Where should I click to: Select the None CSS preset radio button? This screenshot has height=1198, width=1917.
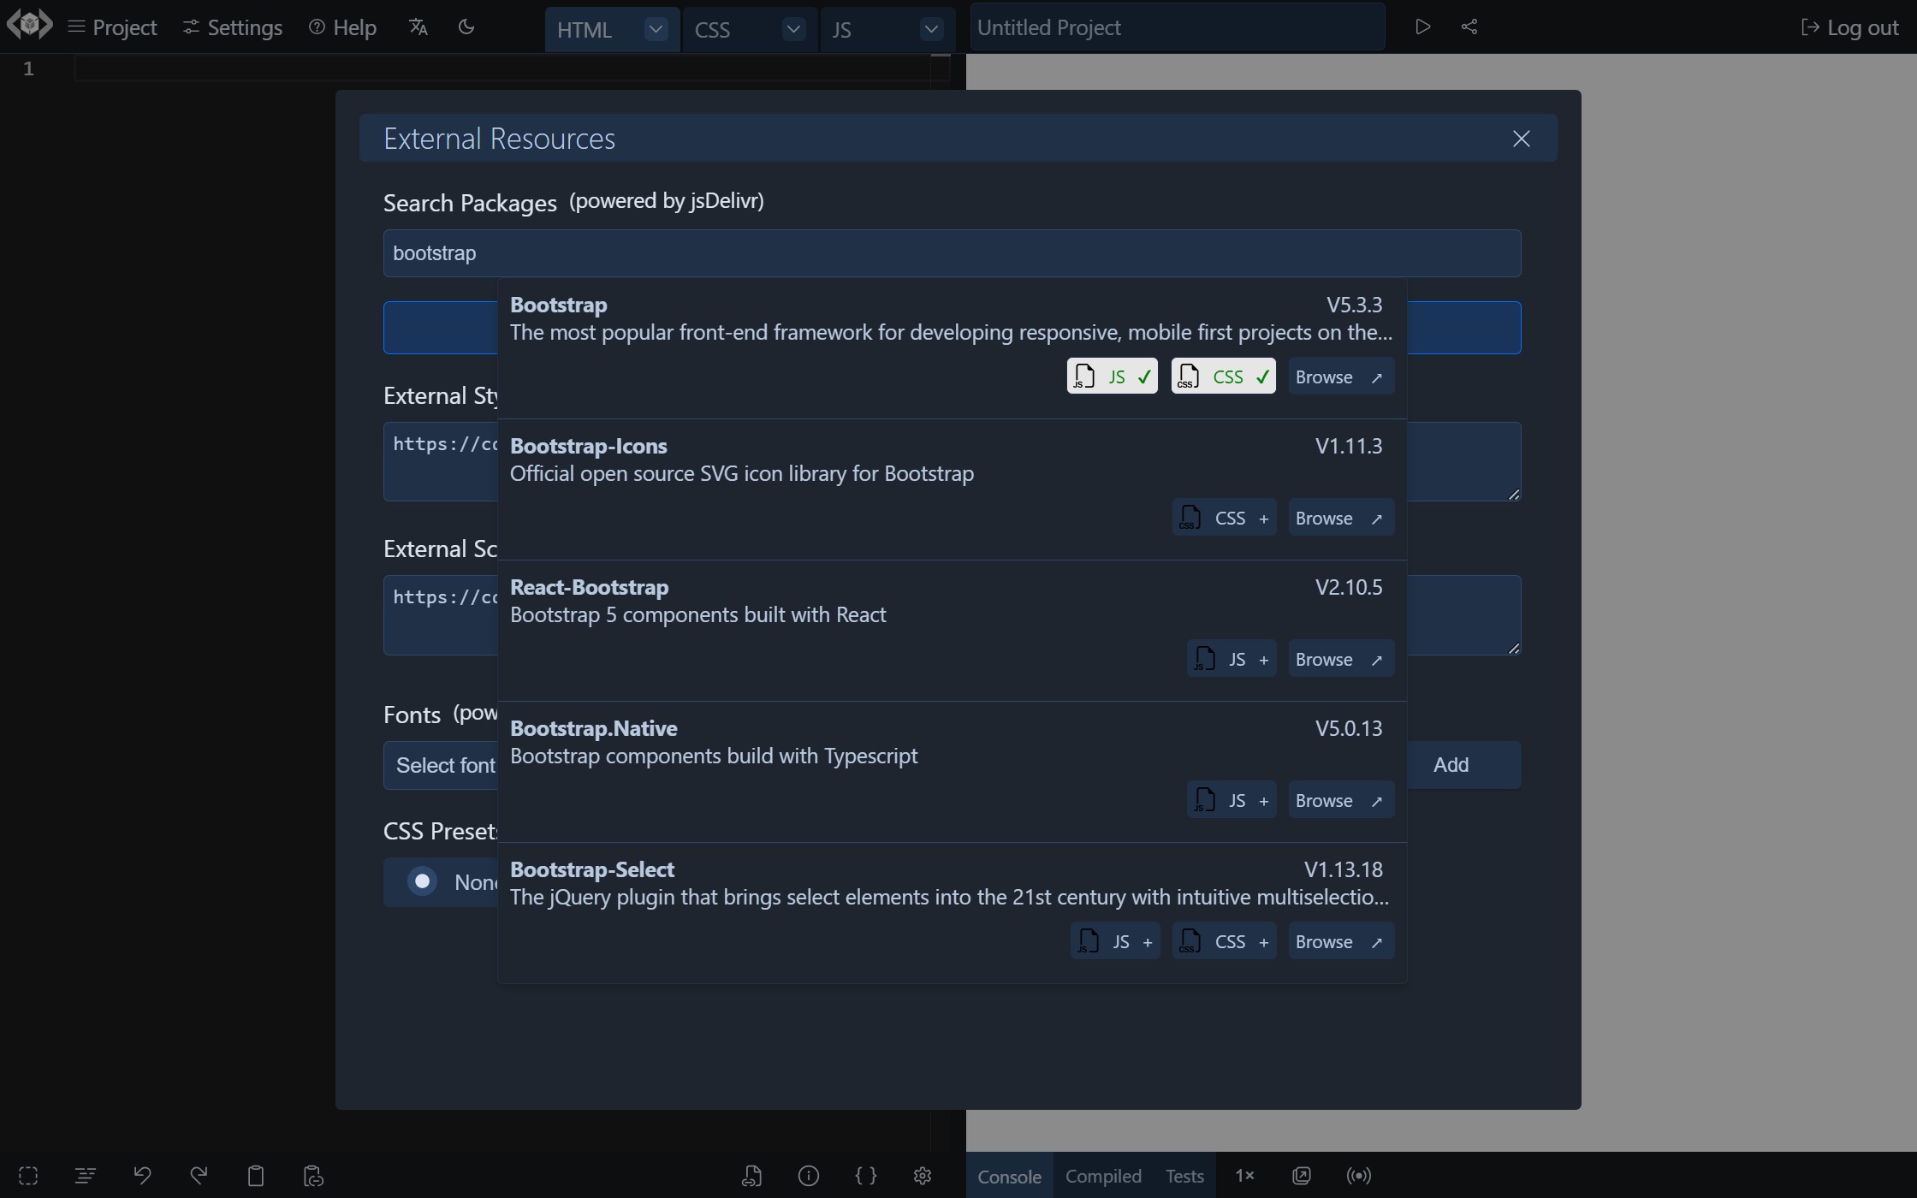click(x=422, y=881)
